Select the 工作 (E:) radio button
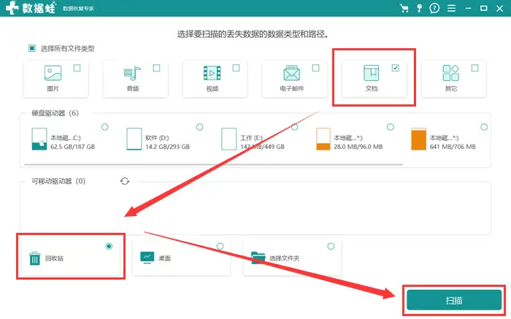Viewport: 511px width, 319px height. (x=295, y=127)
